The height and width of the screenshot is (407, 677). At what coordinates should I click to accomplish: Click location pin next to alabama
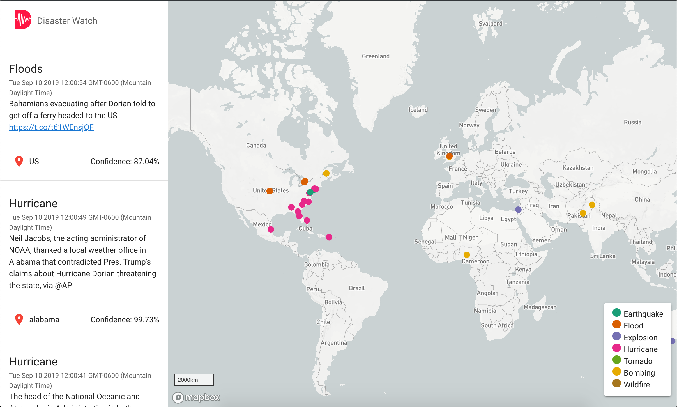click(x=19, y=319)
